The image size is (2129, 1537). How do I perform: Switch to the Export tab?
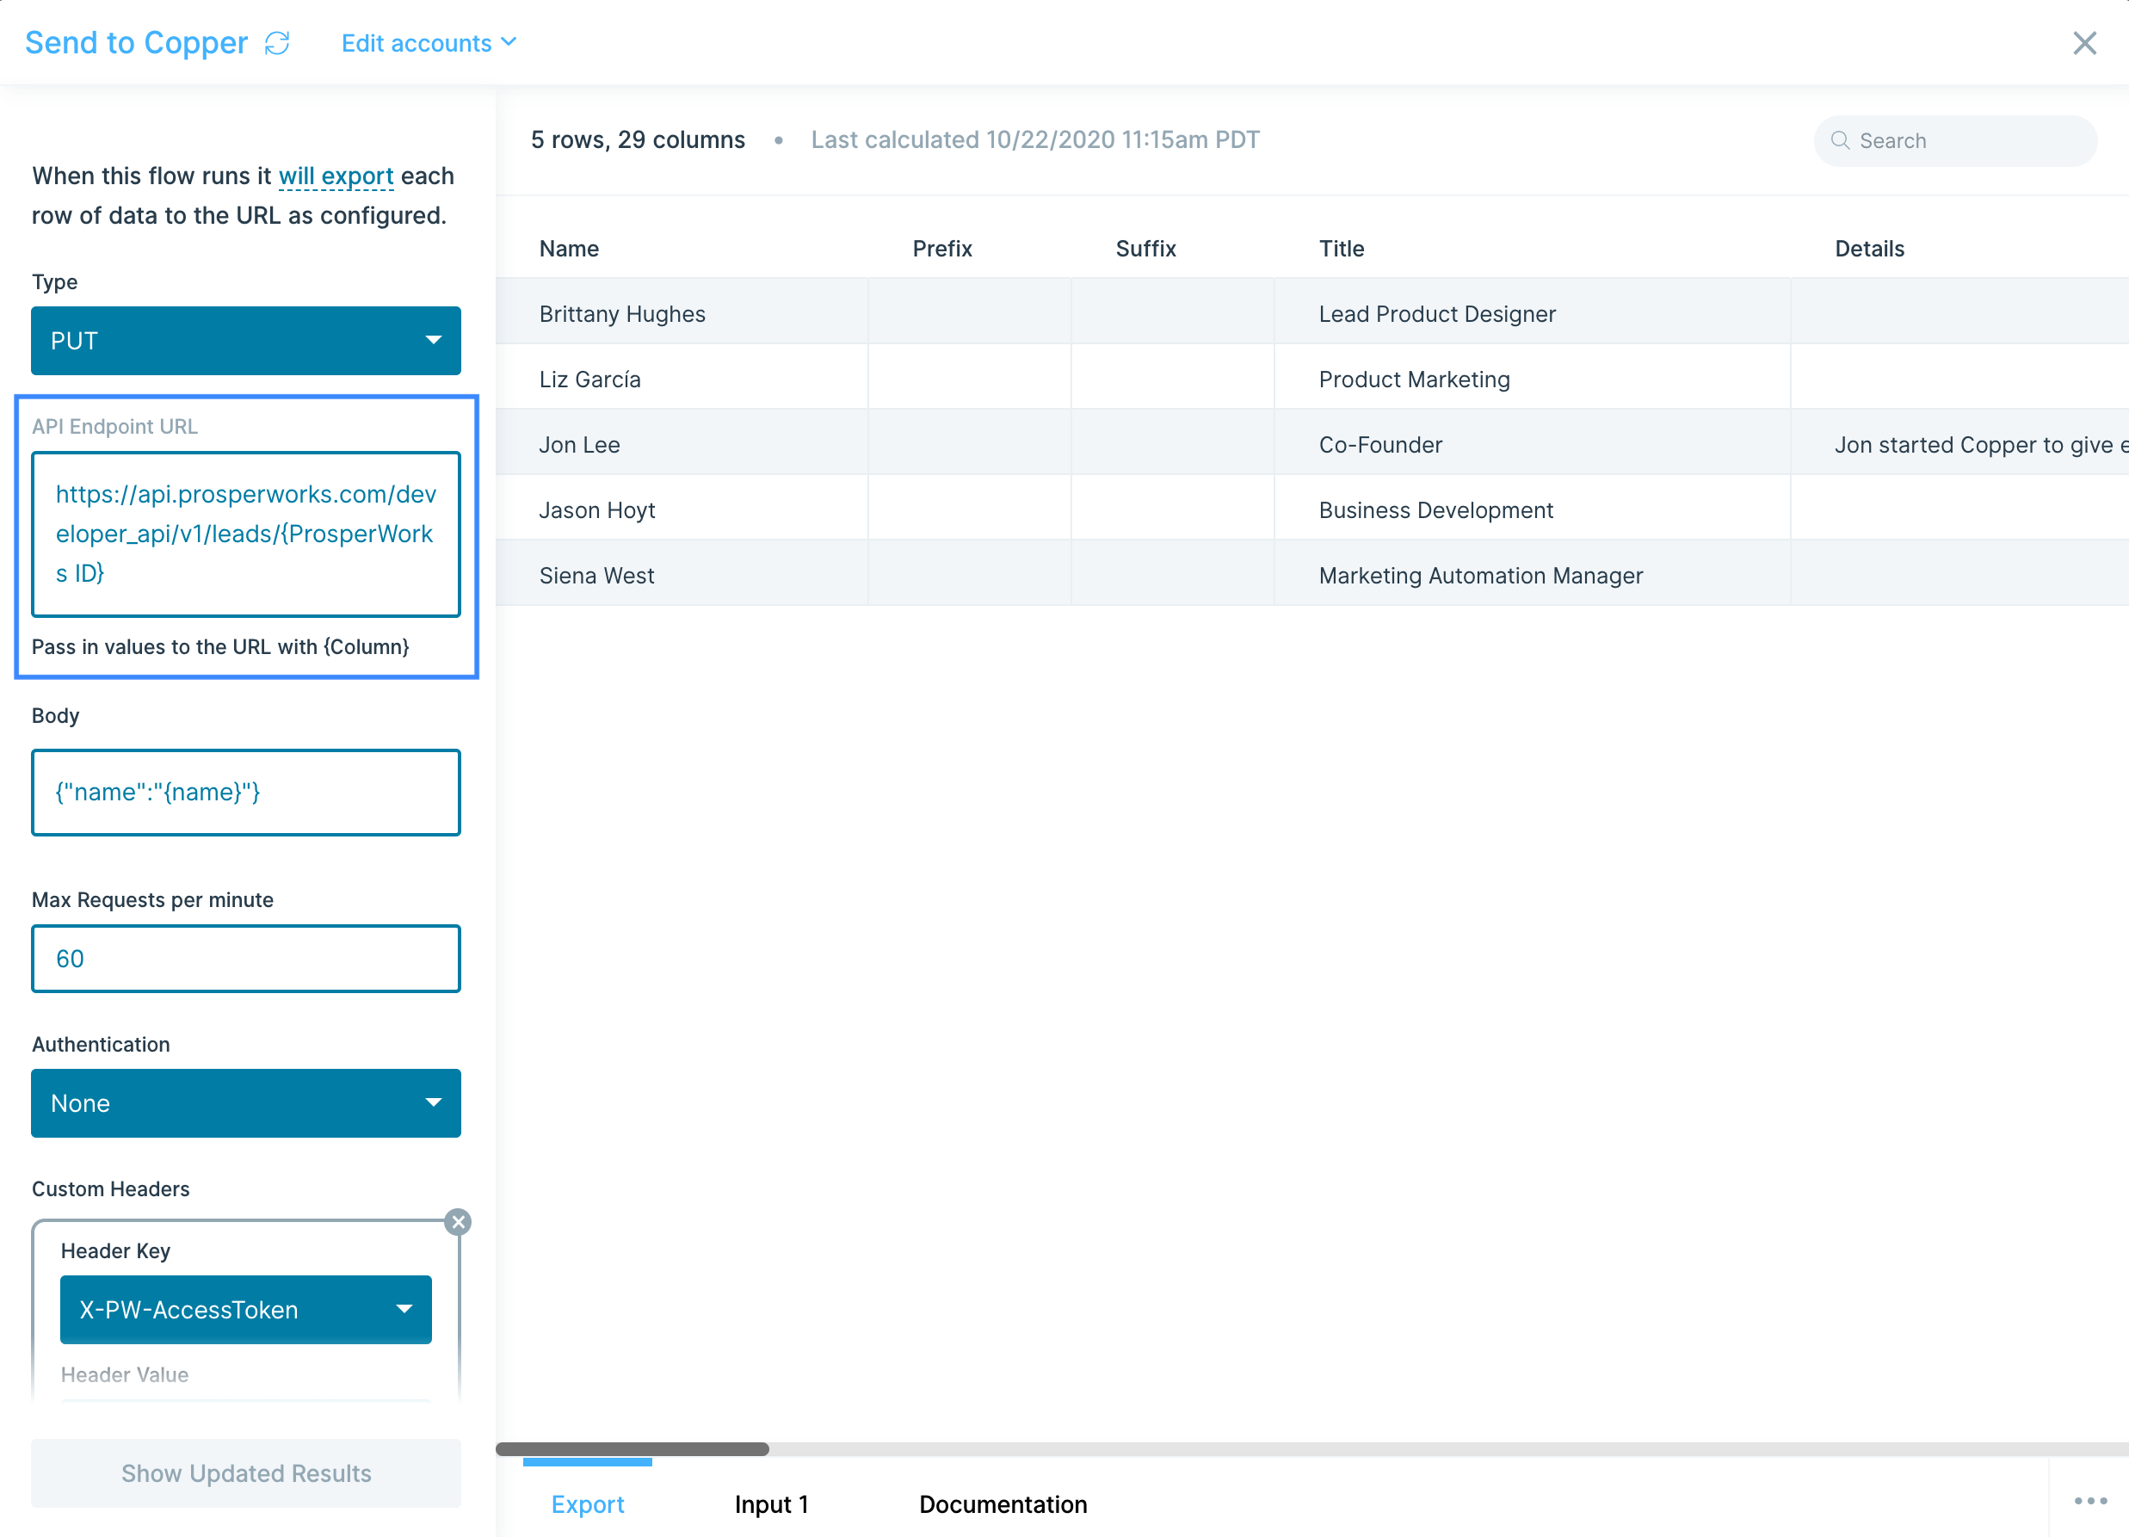(x=588, y=1504)
